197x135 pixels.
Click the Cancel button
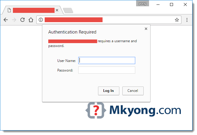pyautogui.click(x=133, y=91)
